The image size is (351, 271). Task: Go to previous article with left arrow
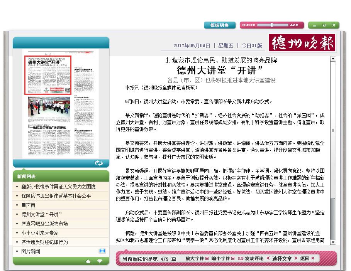(268, 258)
